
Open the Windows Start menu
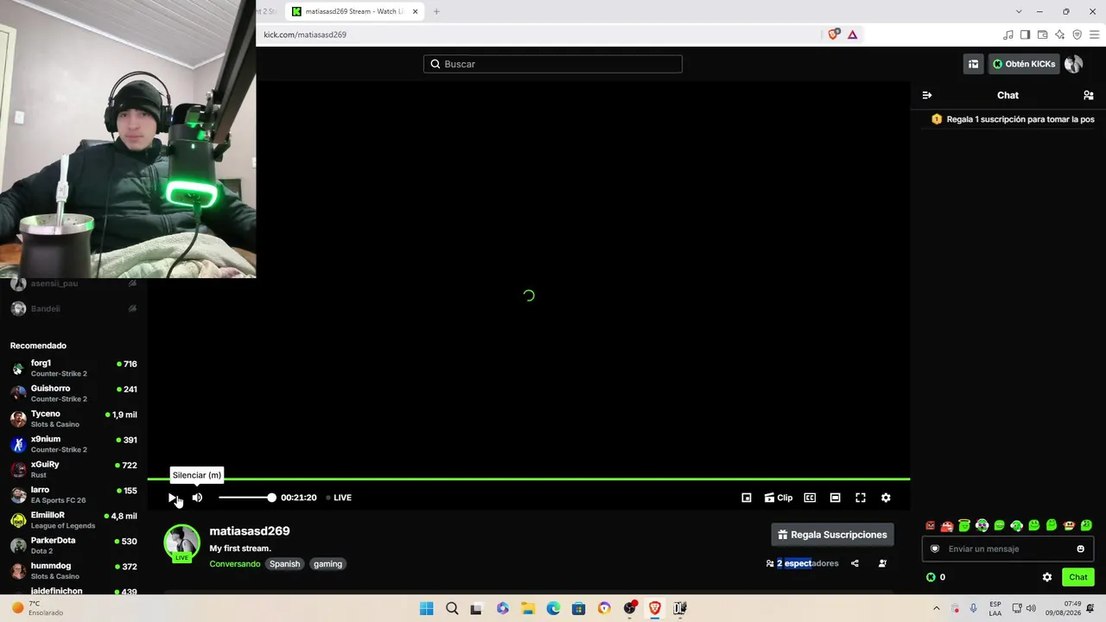pyautogui.click(x=426, y=608)
